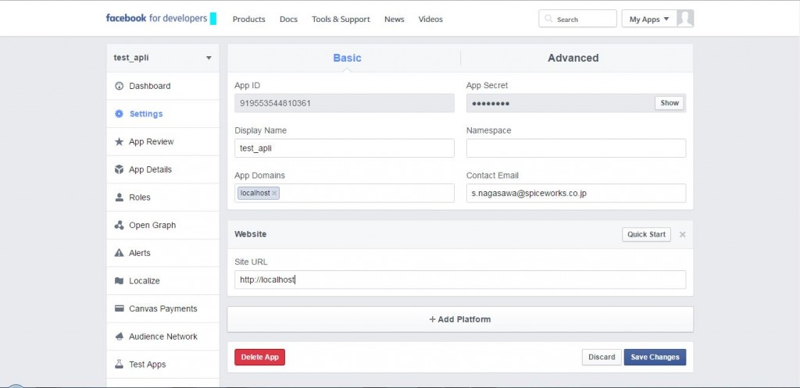Screen dimensions: 800x388
Task: Open Roles in the sidebar
Action: click(162, 198)
